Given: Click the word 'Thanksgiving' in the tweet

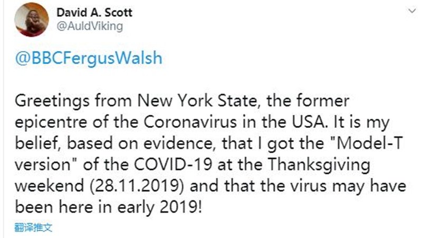Looking at the screenshot, I should tap(319, 165).
